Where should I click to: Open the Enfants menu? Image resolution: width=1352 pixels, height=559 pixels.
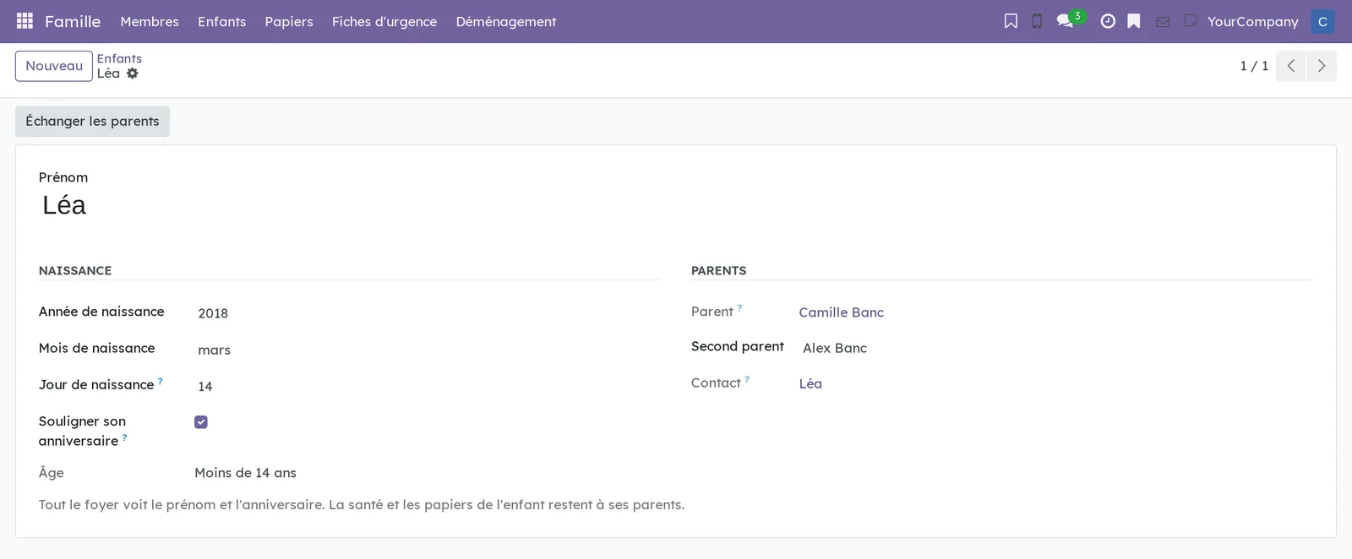[221, 21]
